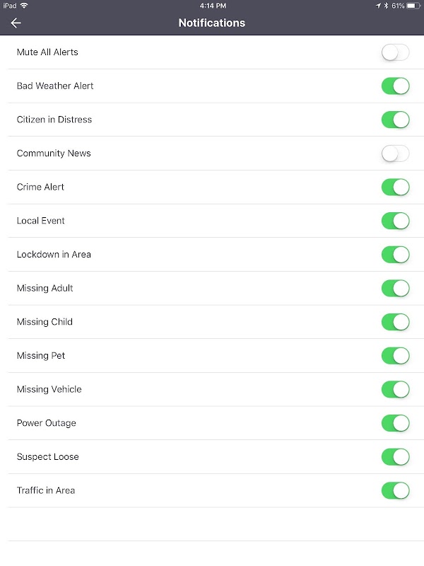Turn off Bad Weather Alert toggle
This screenshot has height=566, width=424.
(395, 86)
